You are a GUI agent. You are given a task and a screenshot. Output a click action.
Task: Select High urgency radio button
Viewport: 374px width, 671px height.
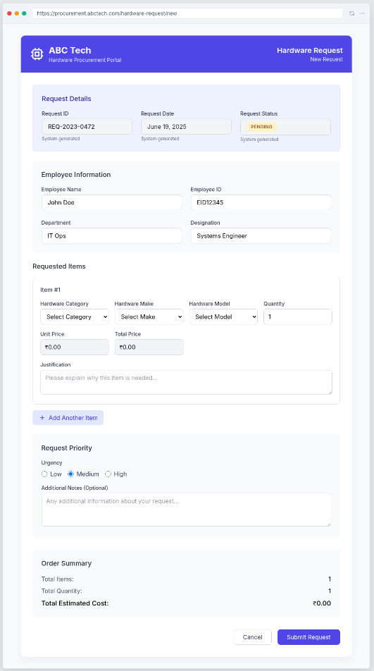tap(108, 474)
